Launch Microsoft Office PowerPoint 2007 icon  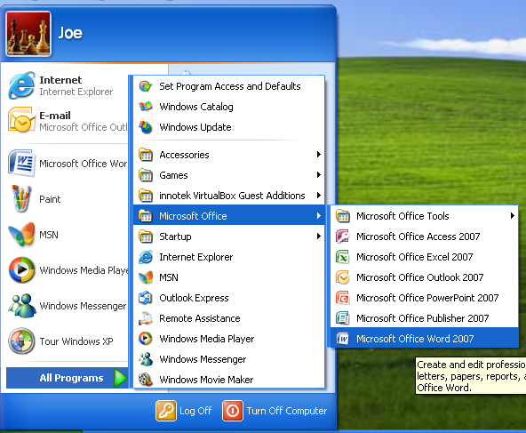342,298
